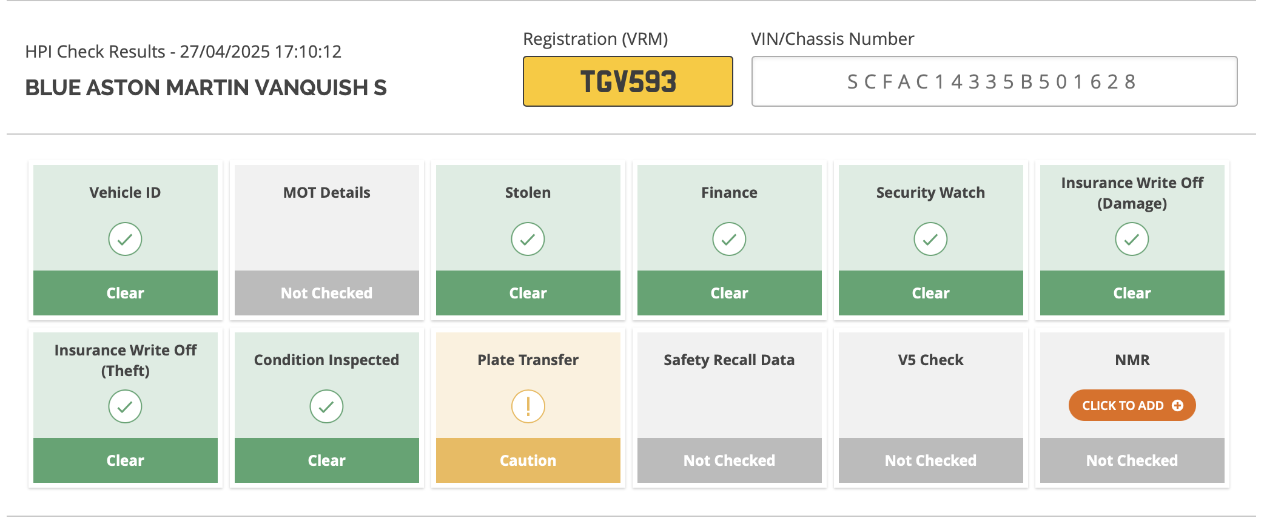Screen dimensions: 1264x518
Task: Open the V5 Check Not Checked bar
Action: (x=931, y=460)
